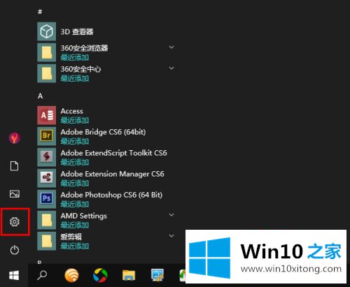The height and width of the screenshot is (287, 350).
Task: Expand the 360安全中心 folder chevron
Action: click(171, 68)
